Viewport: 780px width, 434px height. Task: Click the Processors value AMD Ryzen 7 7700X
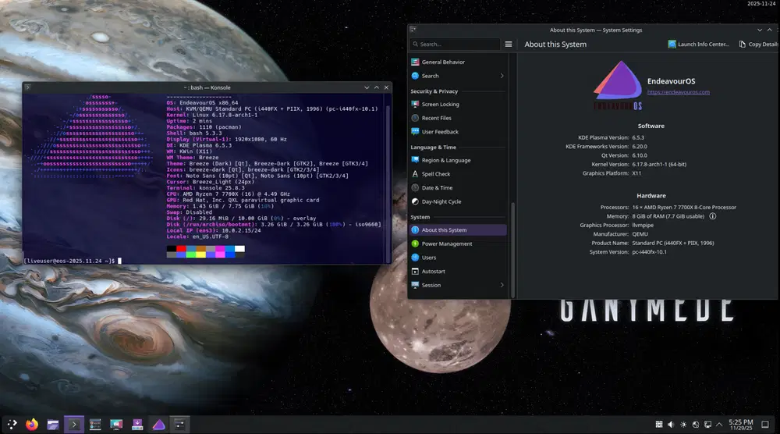[x=684, y=208]
